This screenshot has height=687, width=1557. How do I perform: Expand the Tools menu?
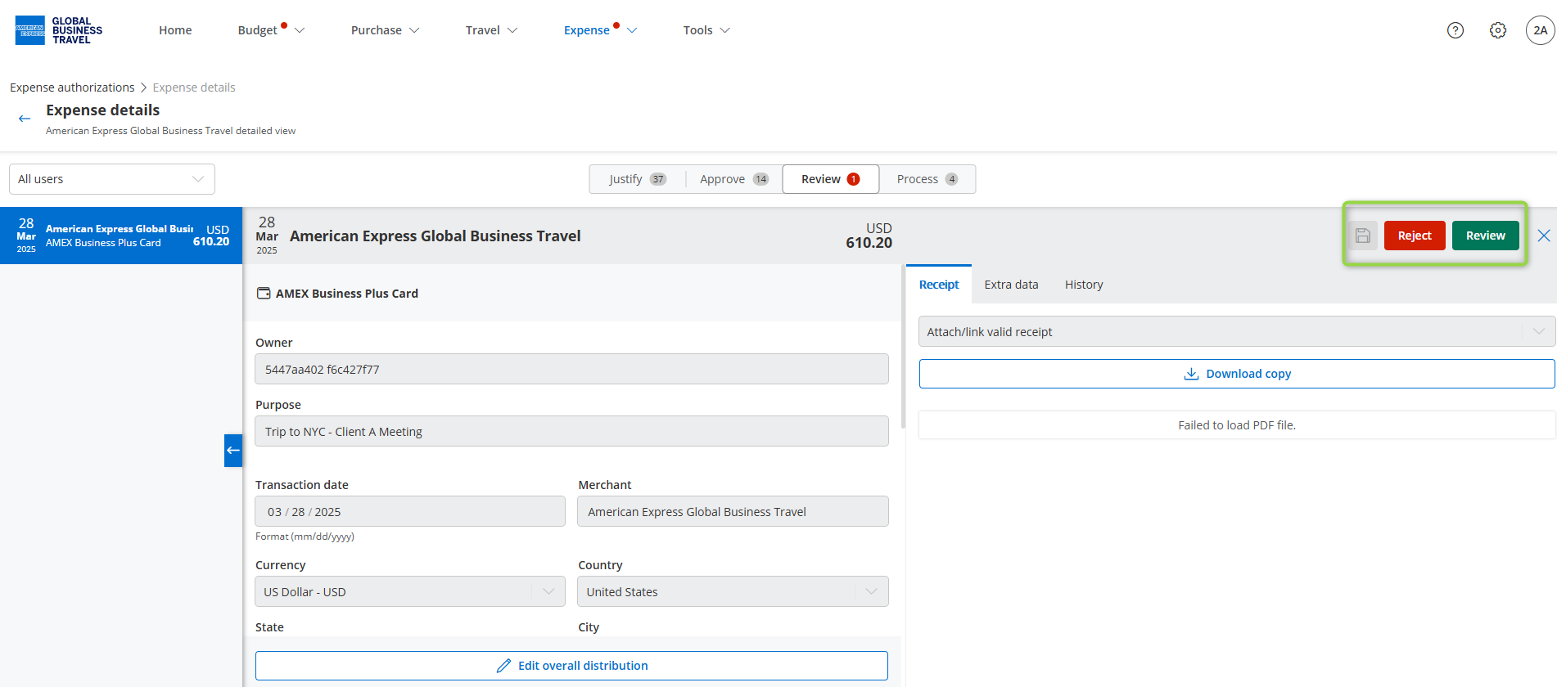pos(706,30)
